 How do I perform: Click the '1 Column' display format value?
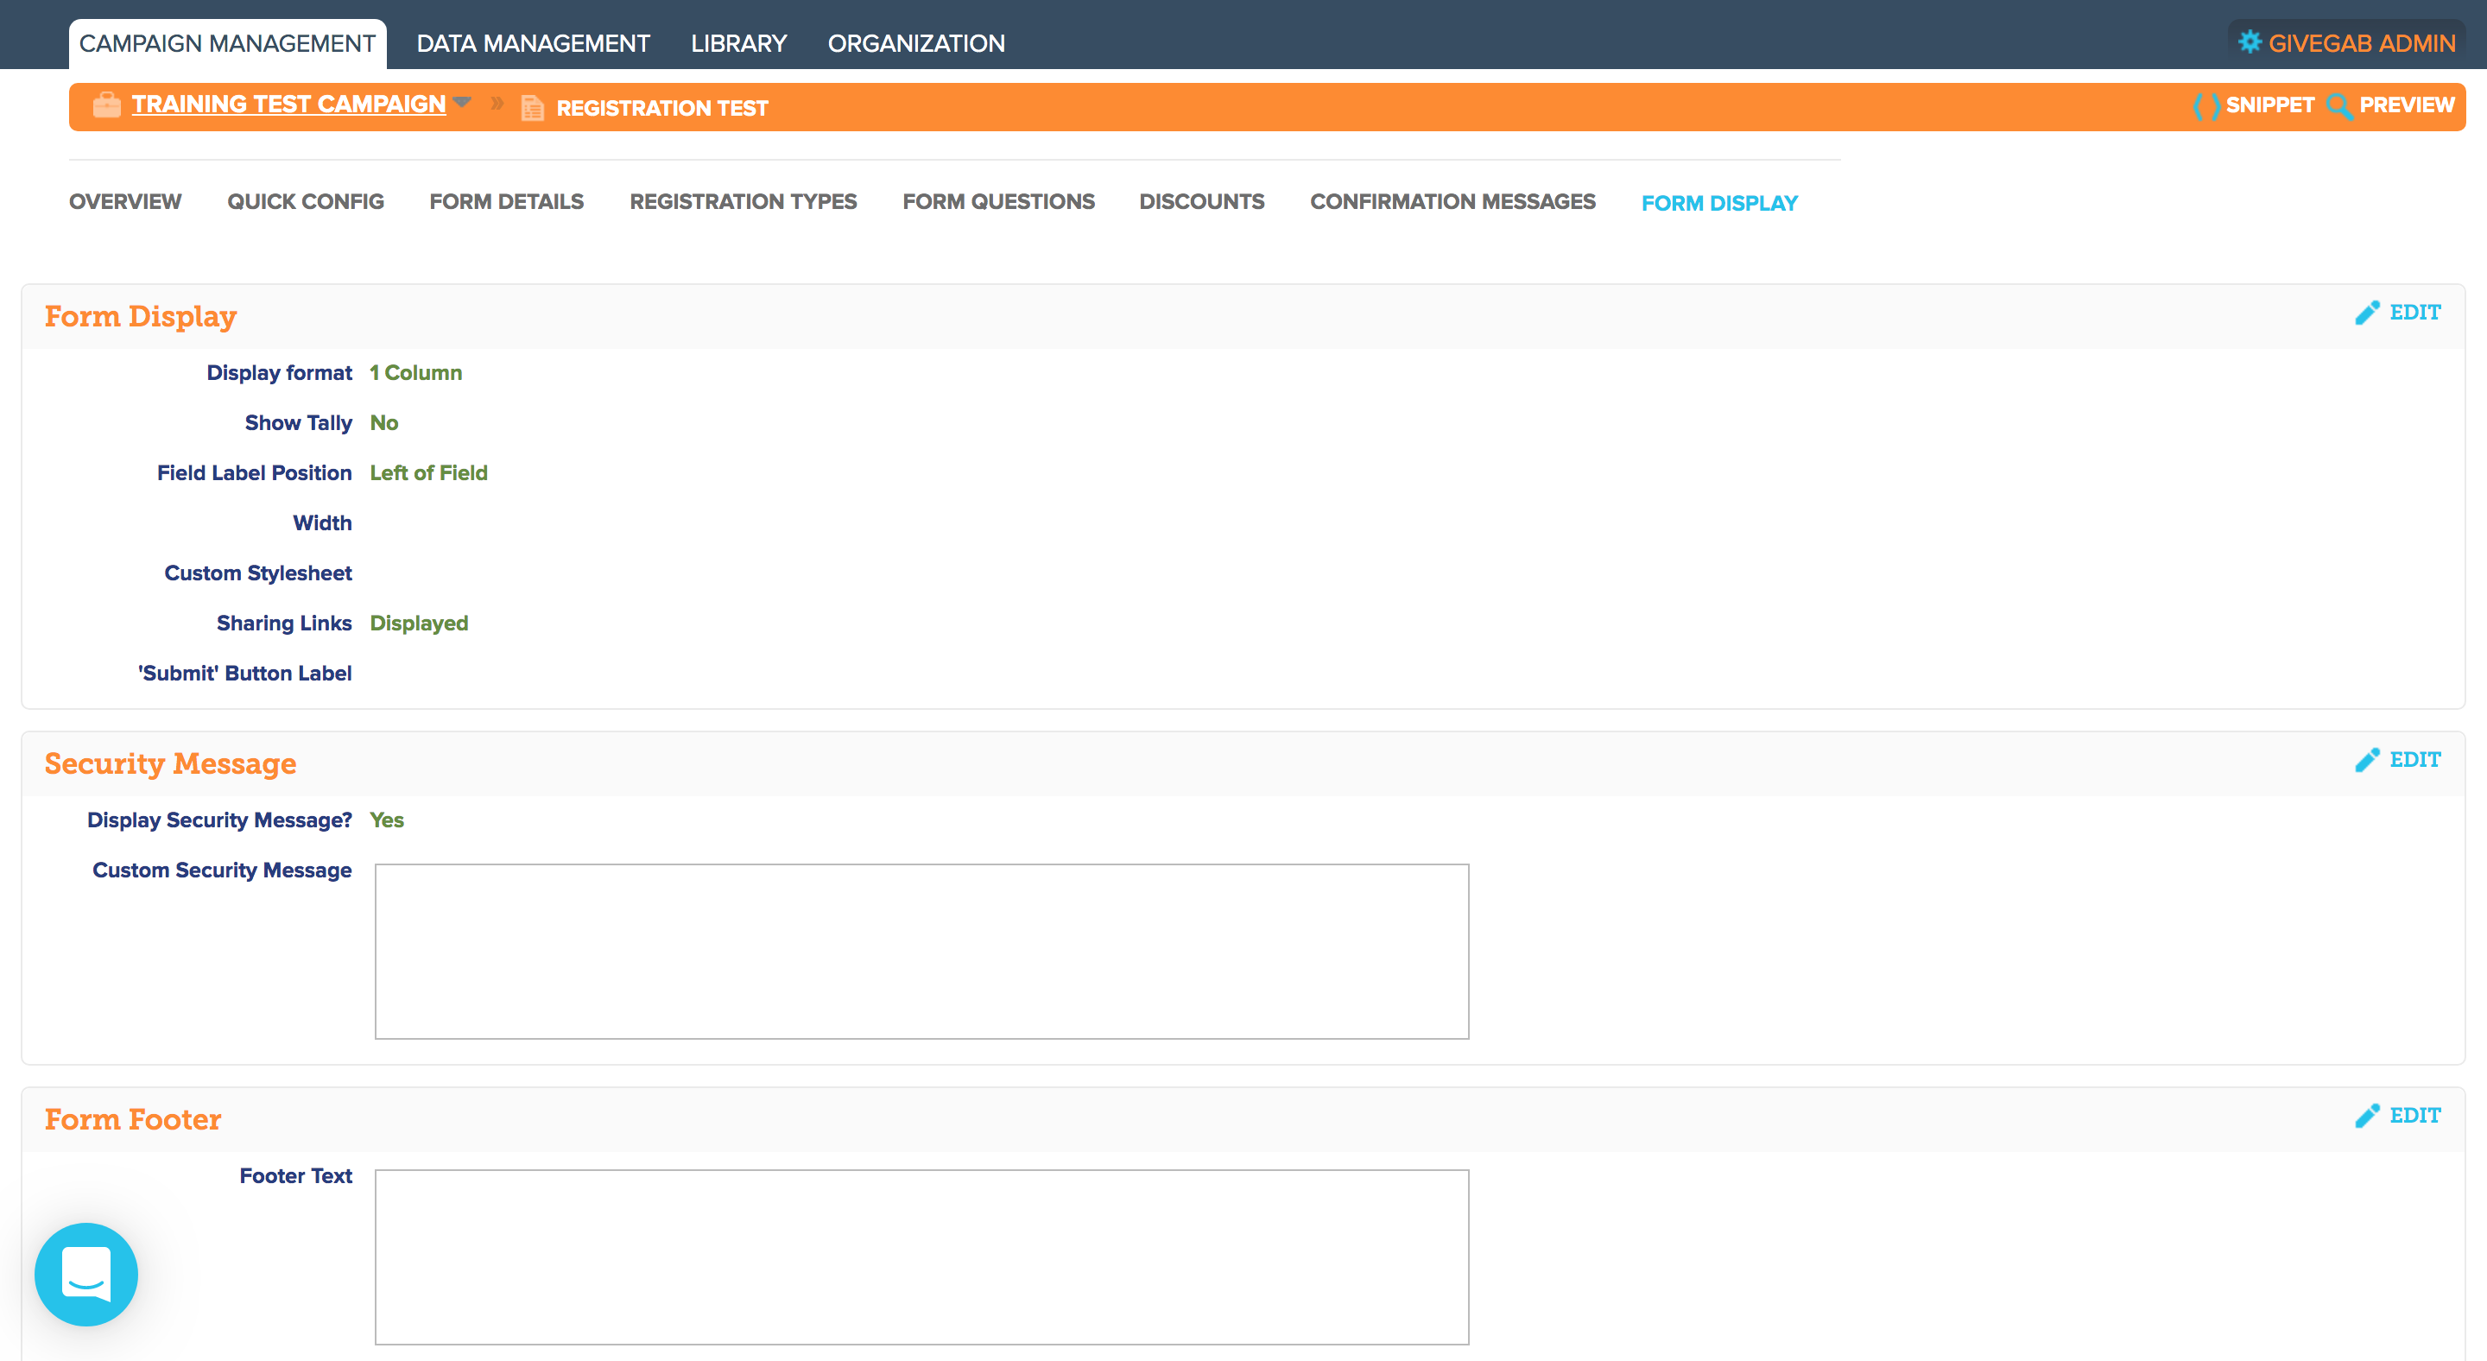click(x=415, y=374)
